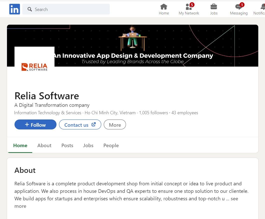
Task: Click the Contact us button
Action: click(x=80, y=124)
